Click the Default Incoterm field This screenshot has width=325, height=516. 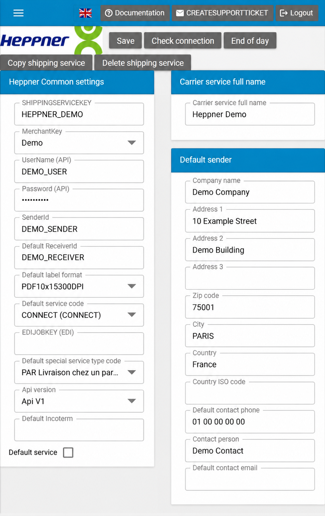(x=79, y=430)
